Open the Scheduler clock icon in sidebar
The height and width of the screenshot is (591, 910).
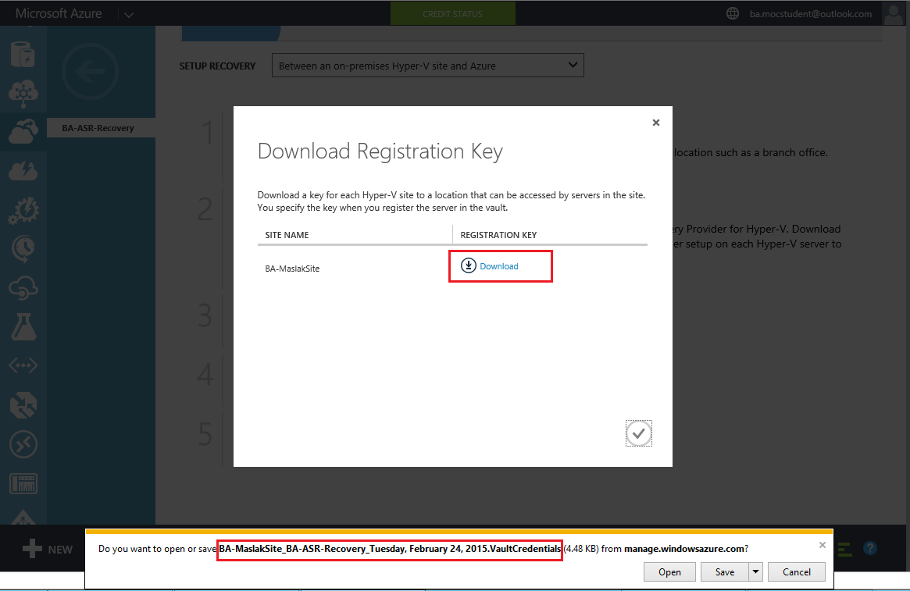[x=23, y=248]
